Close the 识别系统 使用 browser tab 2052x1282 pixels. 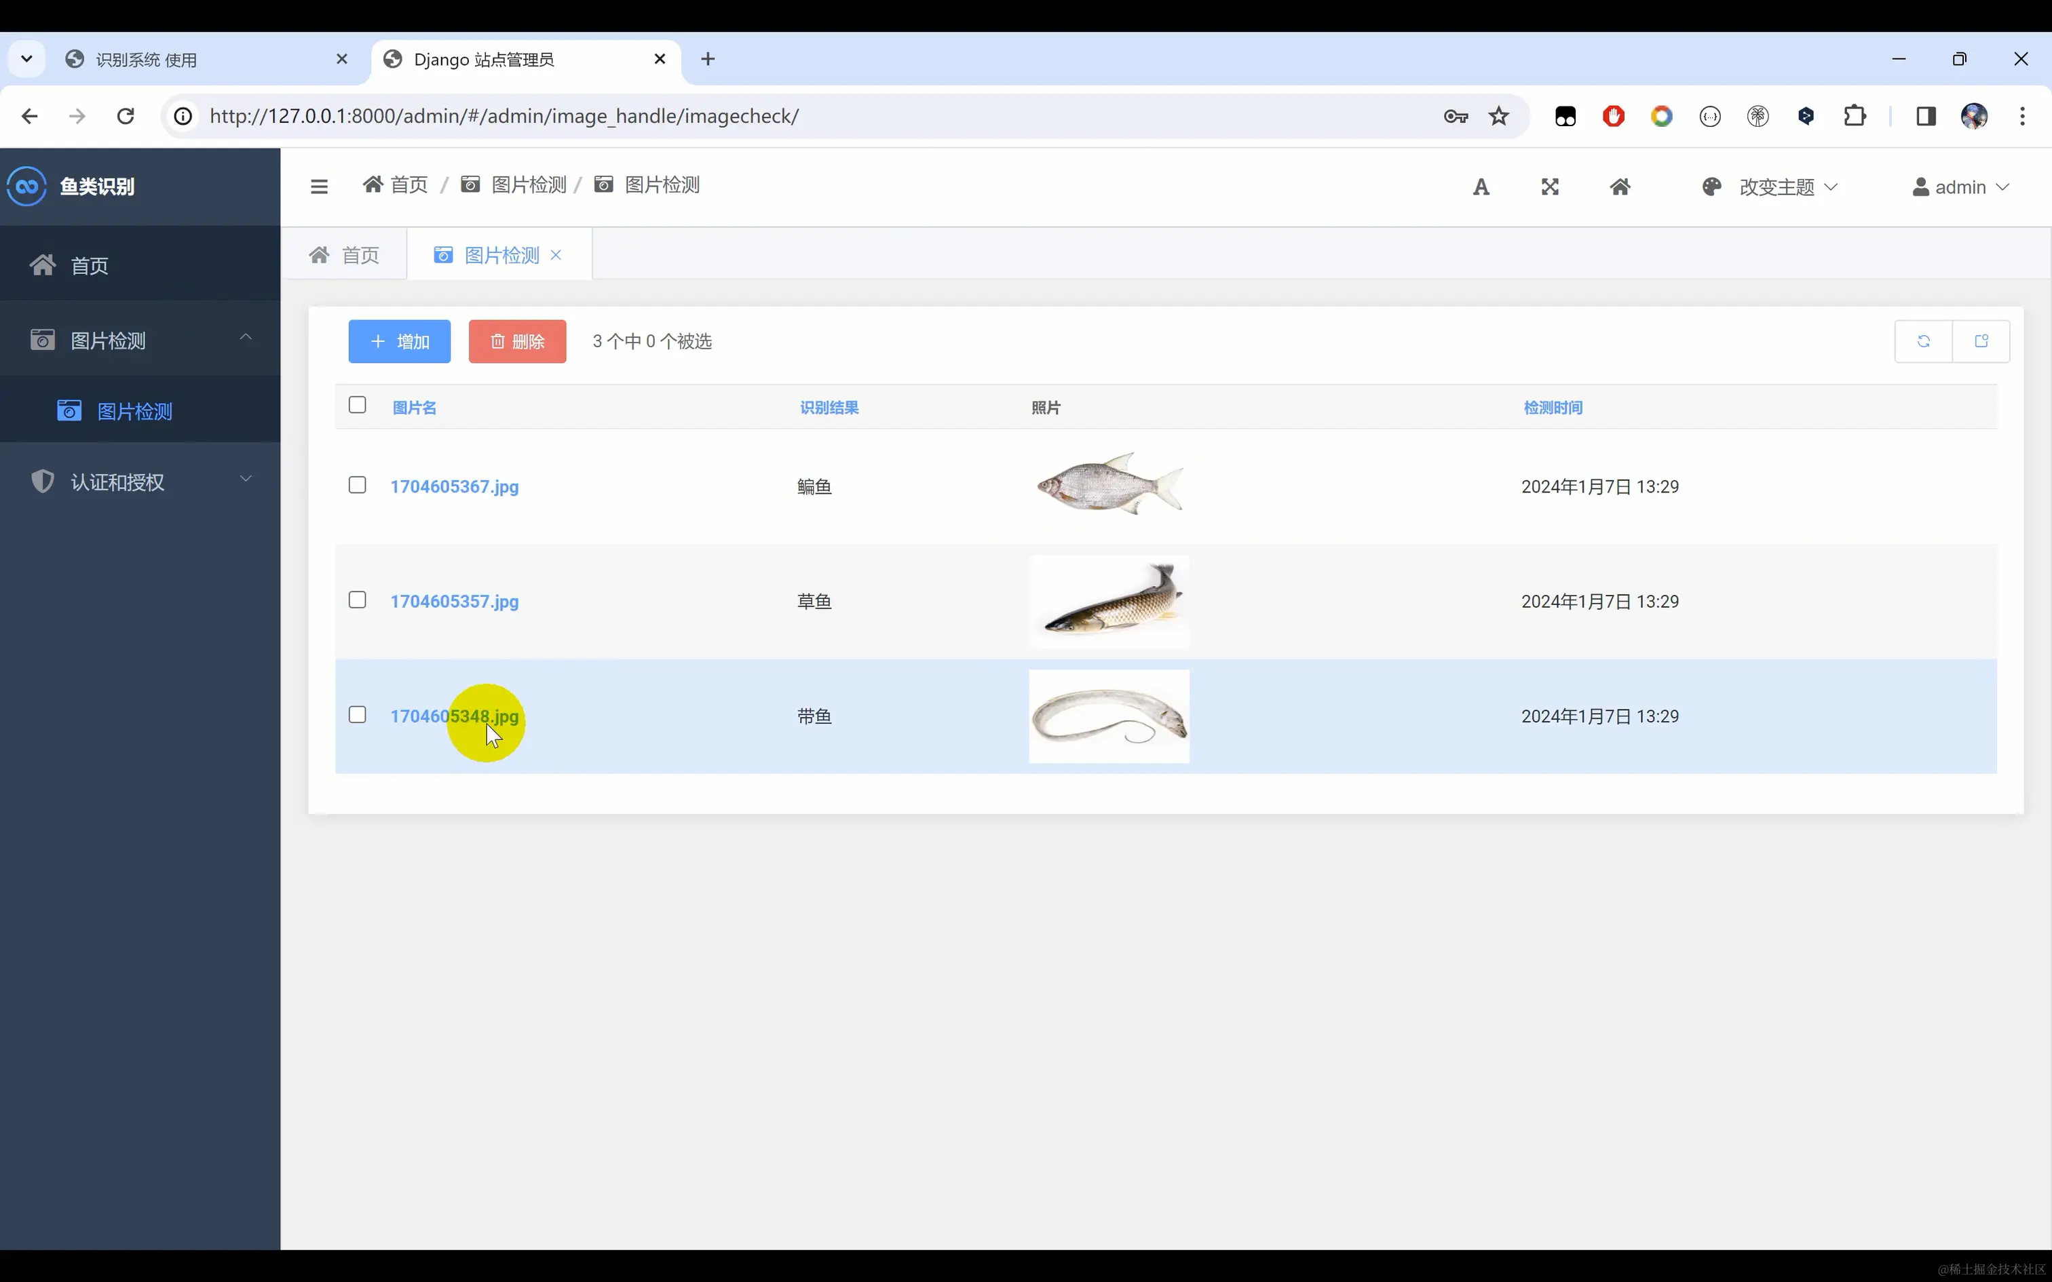tap(342, 58)
